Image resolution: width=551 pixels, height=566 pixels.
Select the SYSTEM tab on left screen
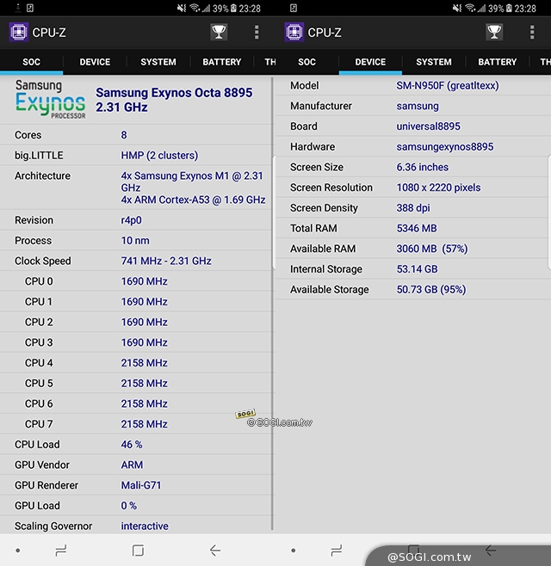158,62
